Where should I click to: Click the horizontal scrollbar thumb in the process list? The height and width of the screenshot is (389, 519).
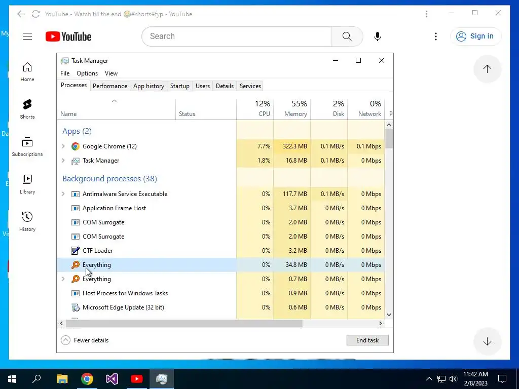click(x=184, y=323)
